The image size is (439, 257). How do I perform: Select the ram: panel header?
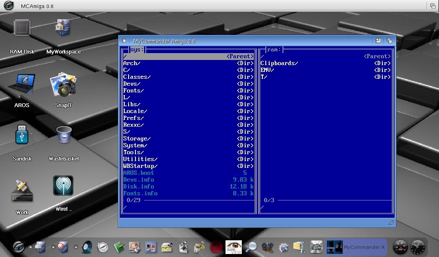point(274,50)
